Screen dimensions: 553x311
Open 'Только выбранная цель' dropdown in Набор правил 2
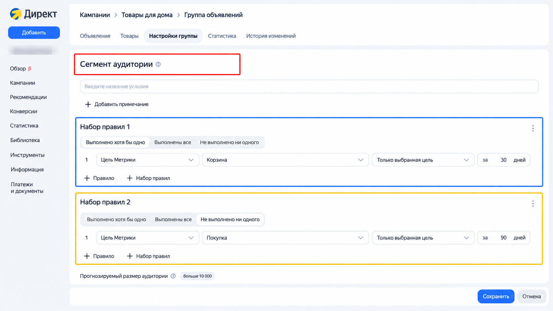click(x=423, y=238)
